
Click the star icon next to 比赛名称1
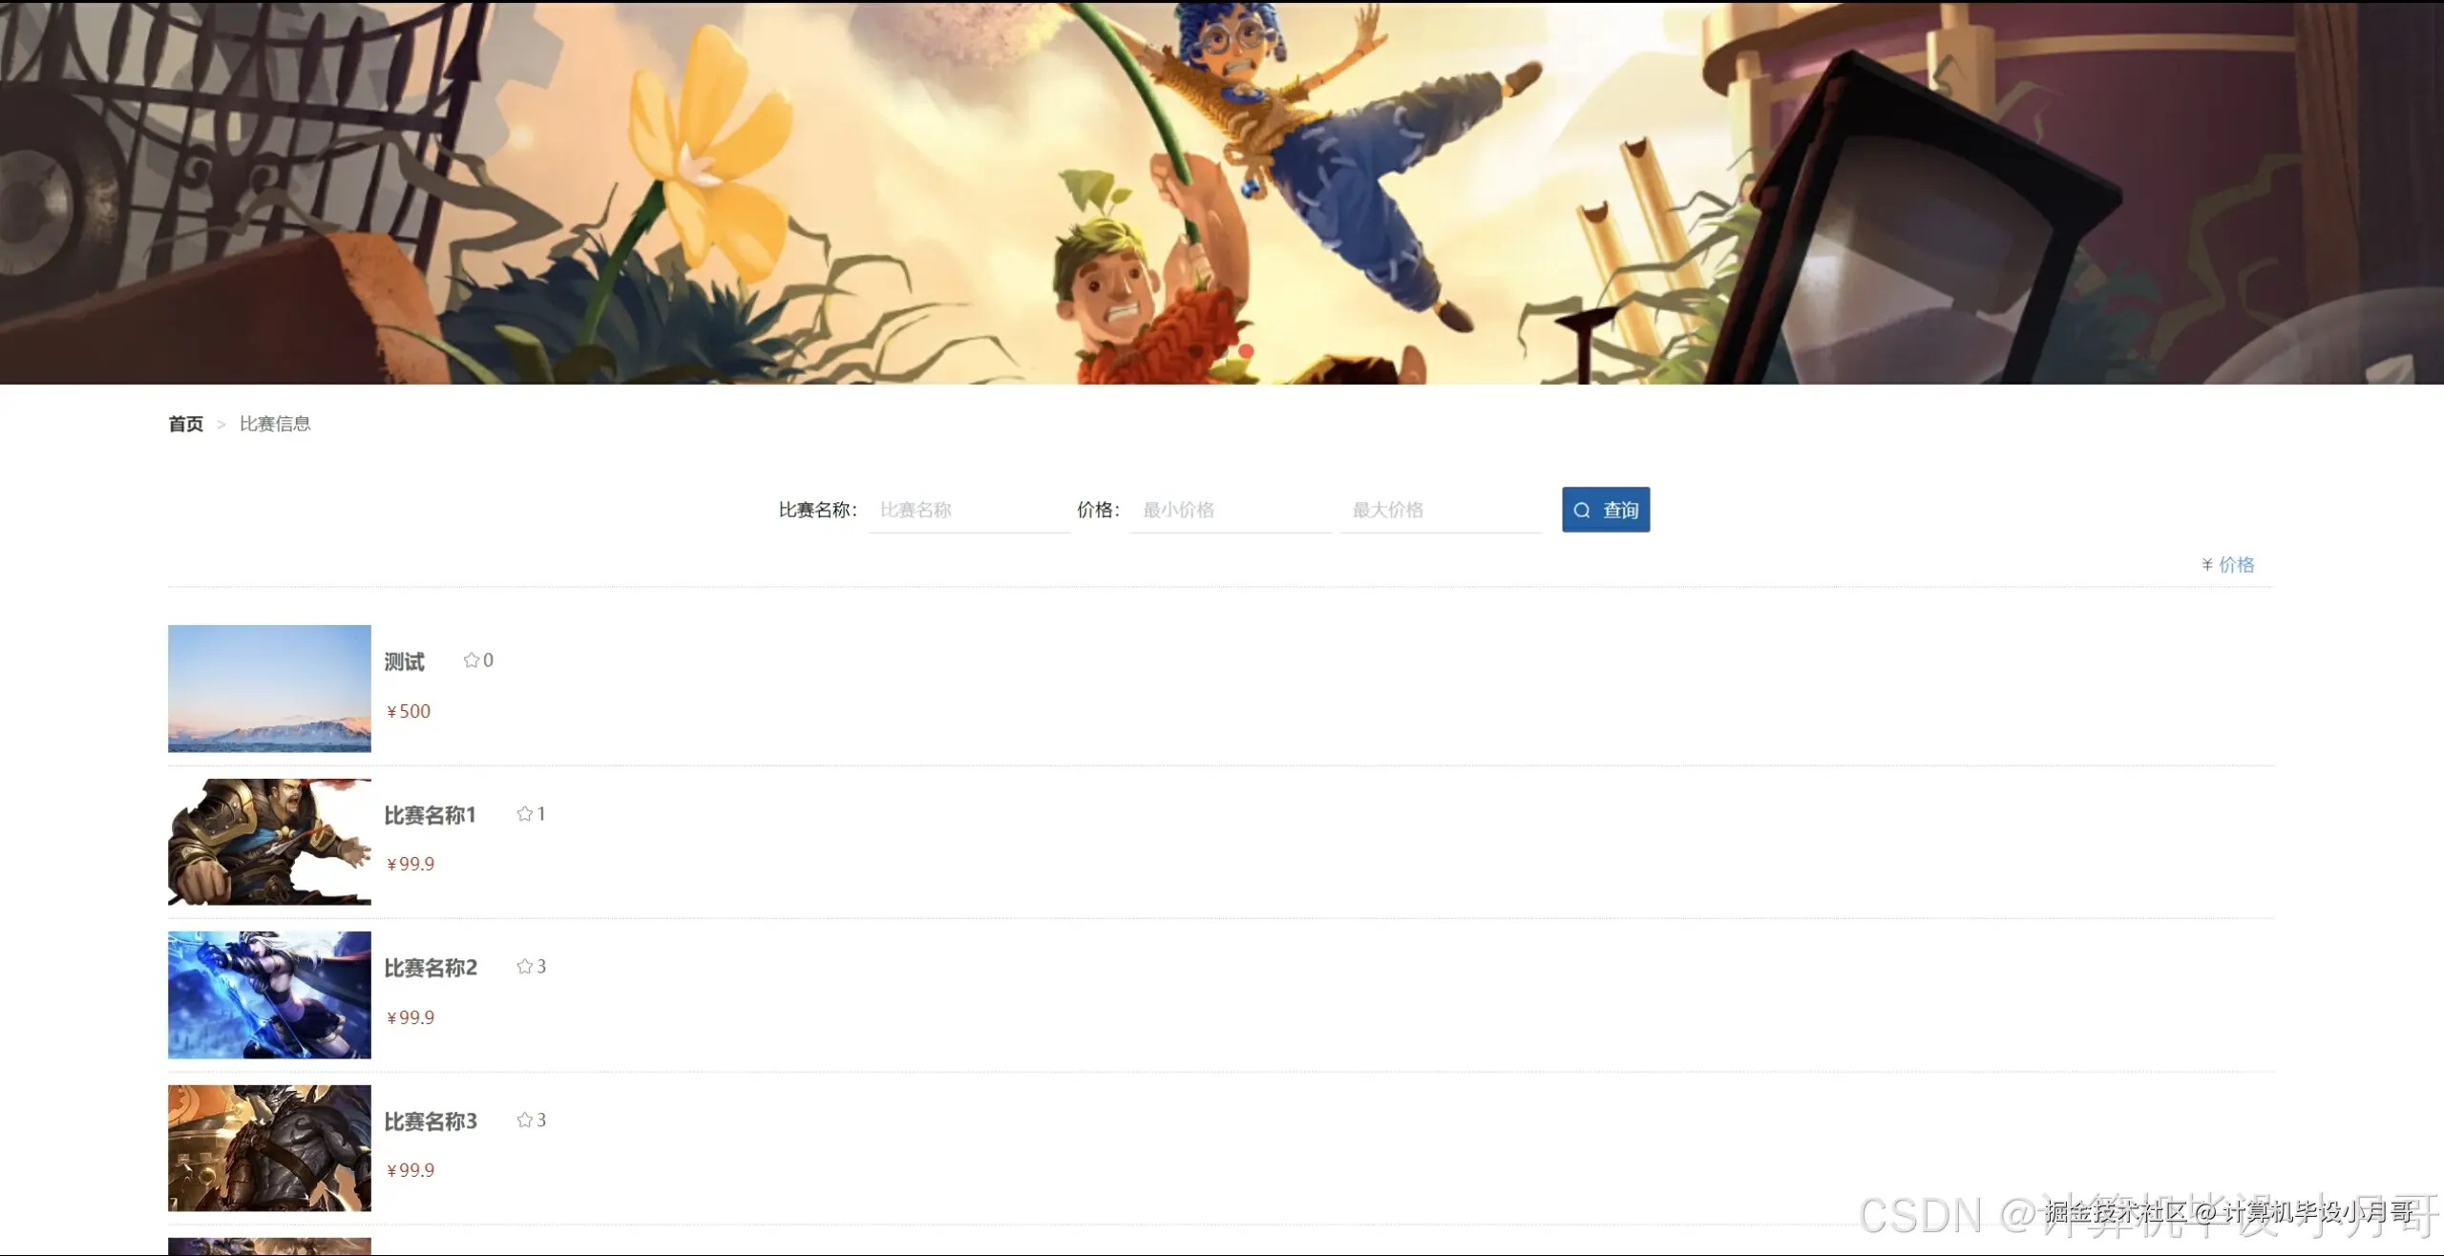524,814
